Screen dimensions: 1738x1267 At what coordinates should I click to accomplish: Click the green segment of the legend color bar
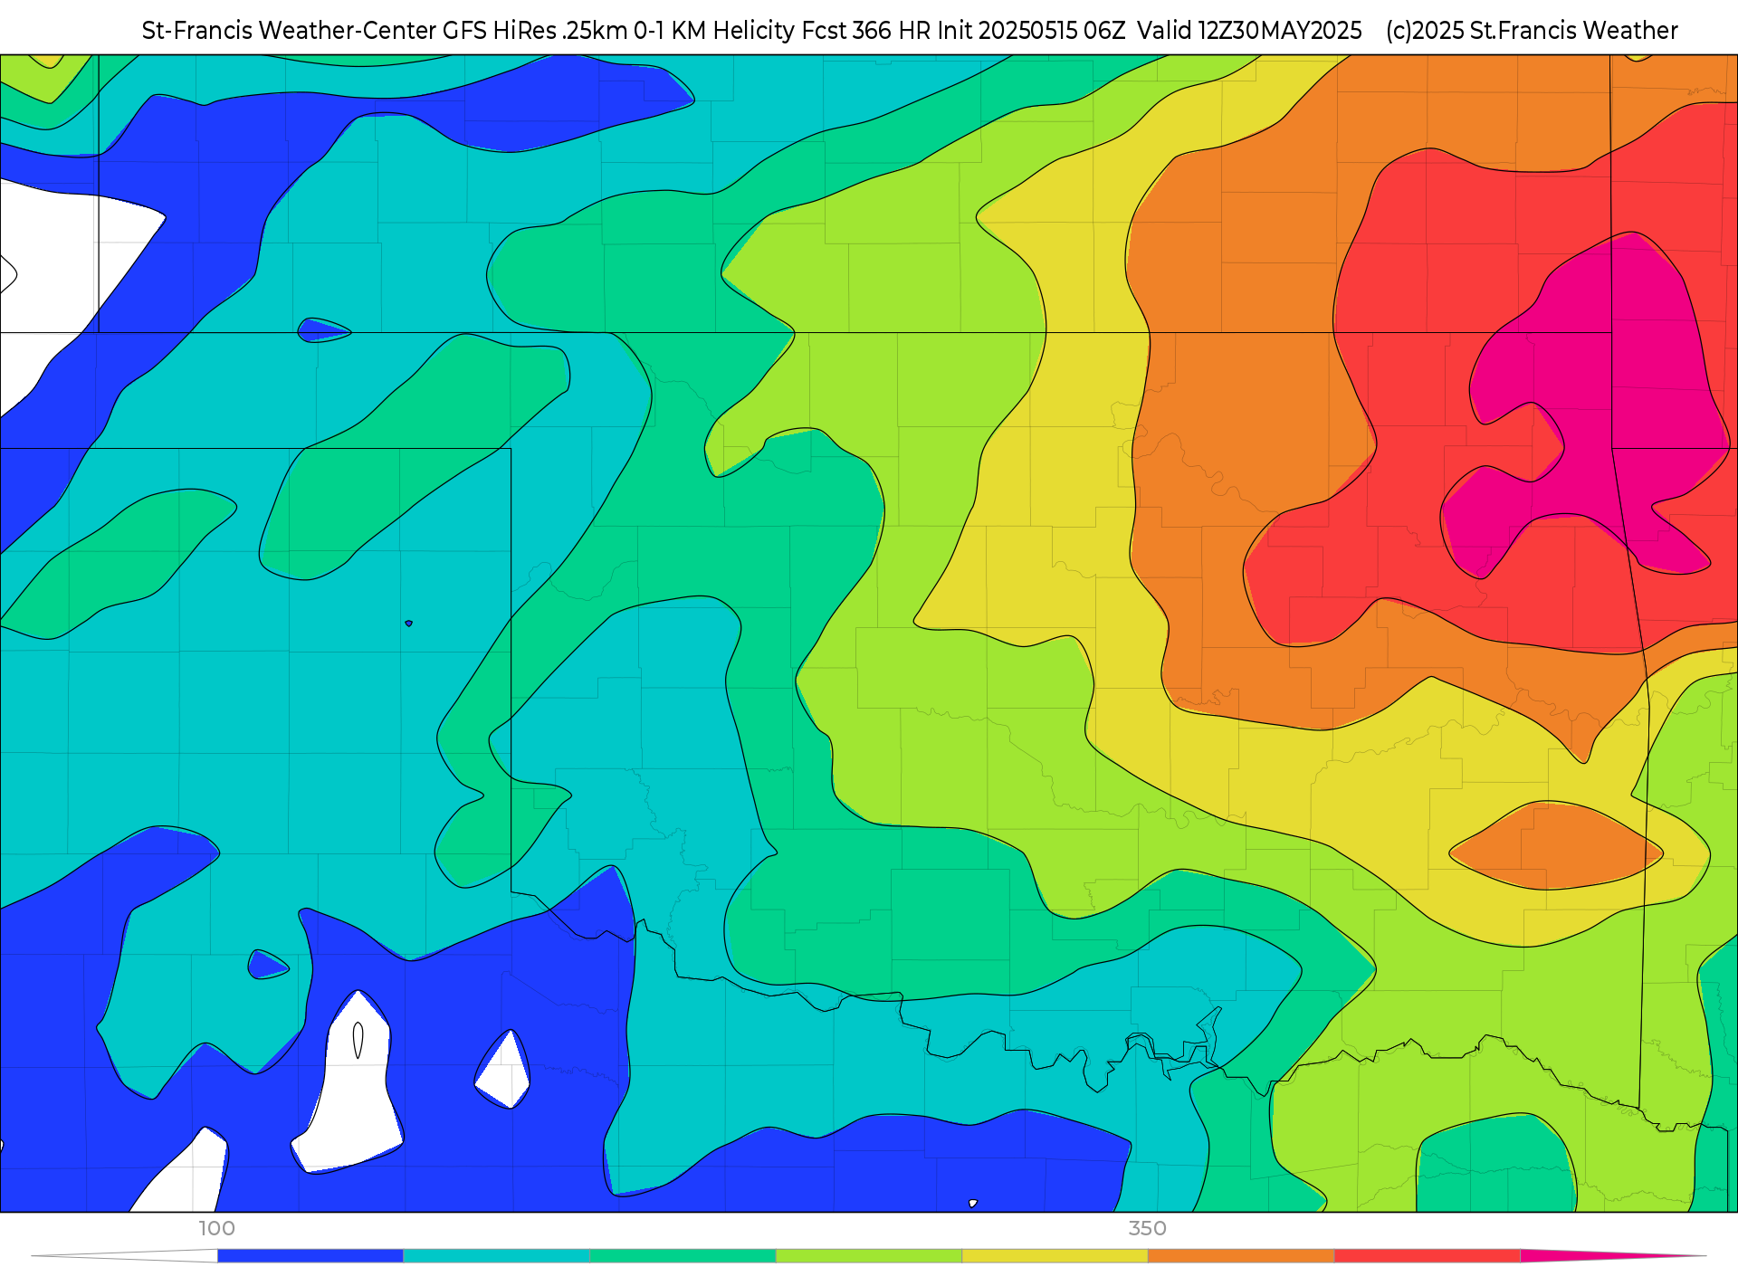pyautogui.click(x=683, y=1256)
